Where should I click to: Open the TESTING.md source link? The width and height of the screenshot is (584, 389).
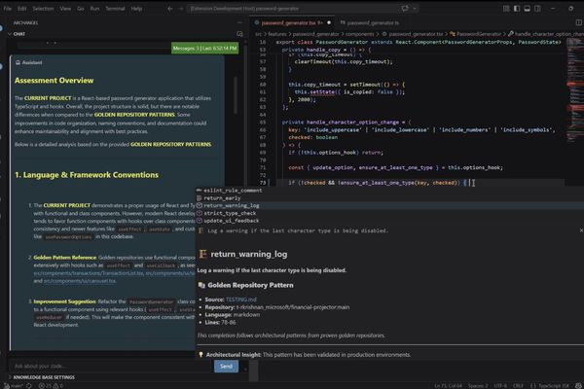pyautogui.click(x=241, y=300)
